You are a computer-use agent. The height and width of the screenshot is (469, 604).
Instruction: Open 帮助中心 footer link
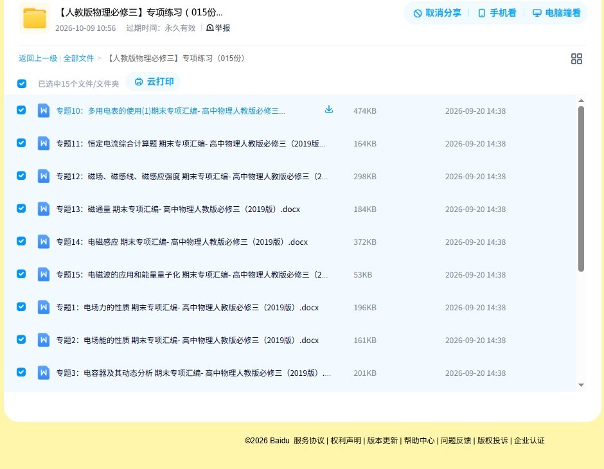(x=419, y=441)
